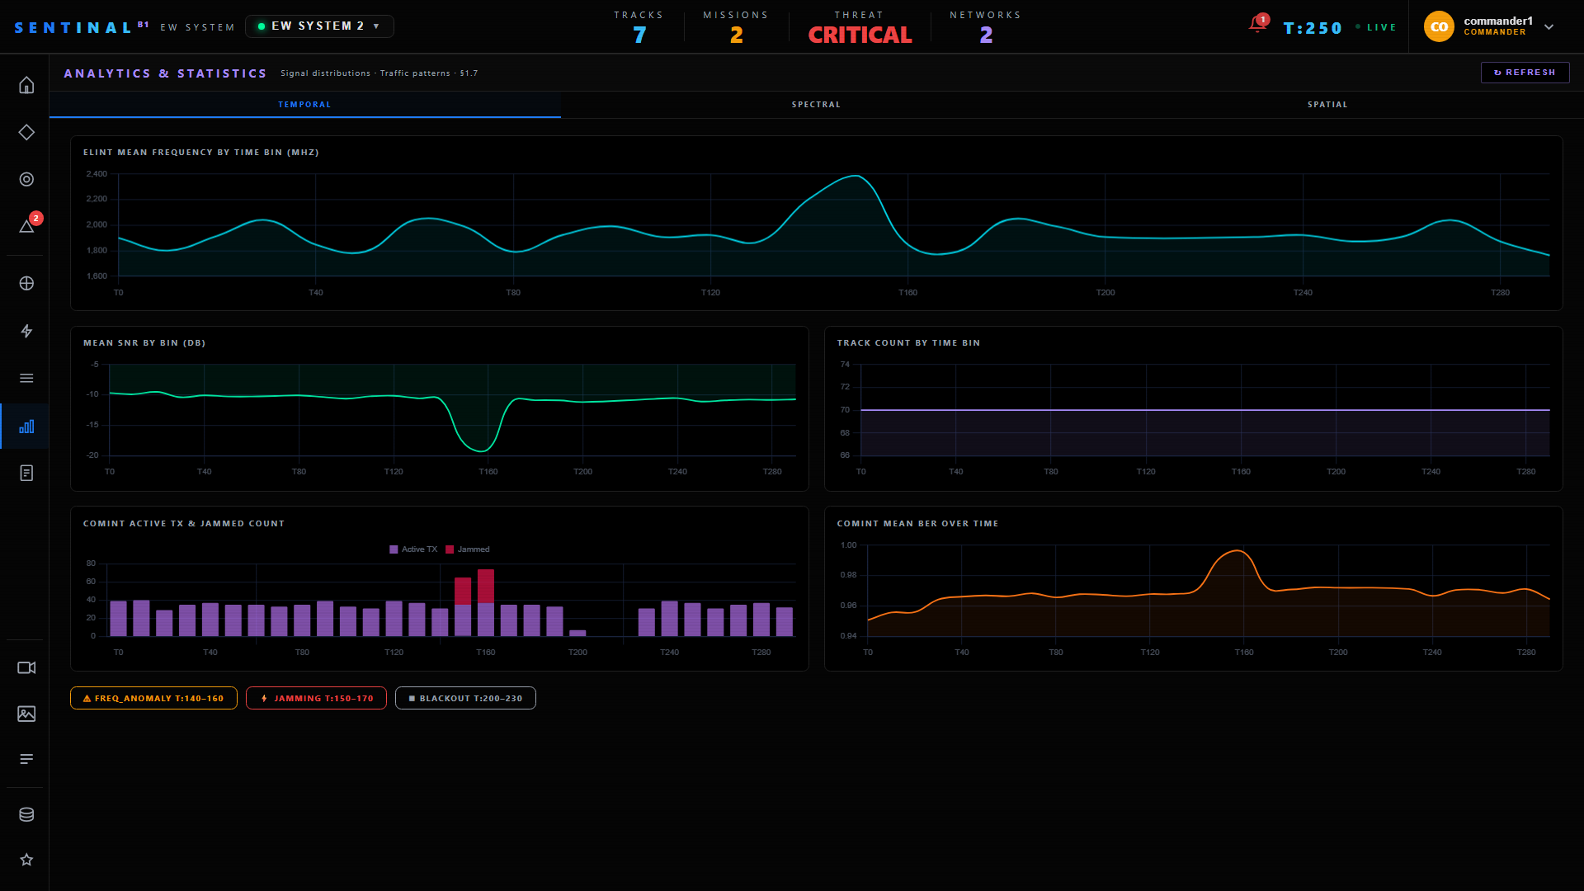
Task: Open the home icon in sidebar
Action: pos(26,85)
